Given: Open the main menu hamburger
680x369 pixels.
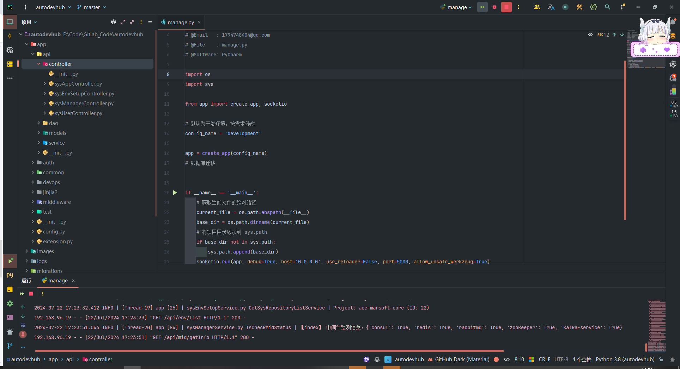Looking at the screenshot, I should [x=25, y=7].
